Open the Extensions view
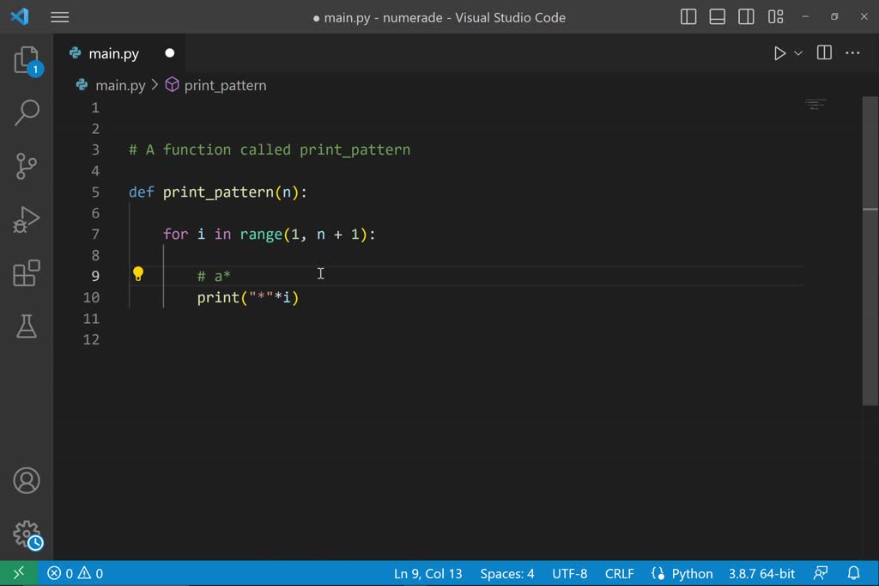Image resolution: width=879 pixels, height=586 pixels. (27, 272)
